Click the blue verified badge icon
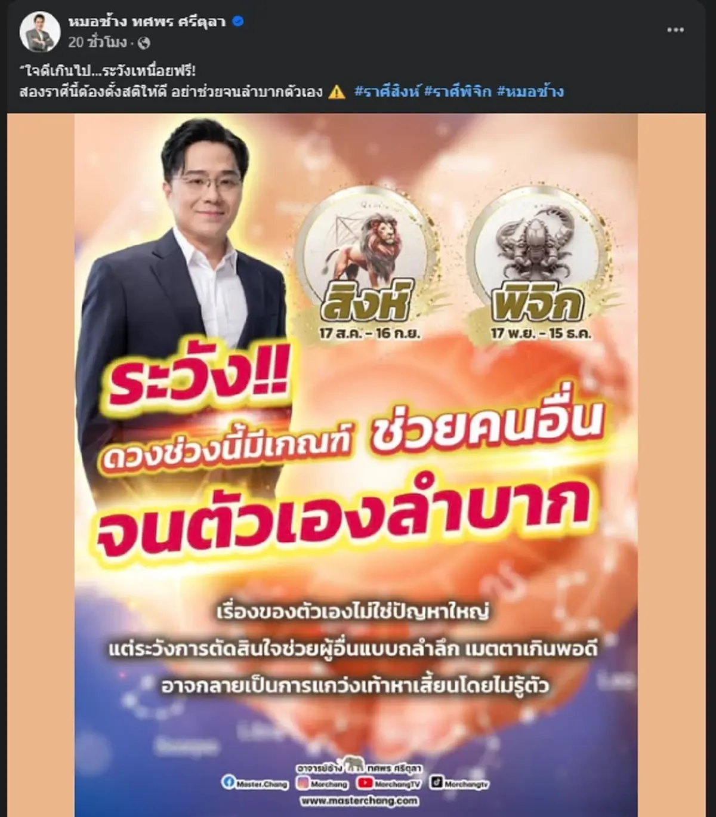Viewport: 716px width, 817px height. (x=237, y=23)
